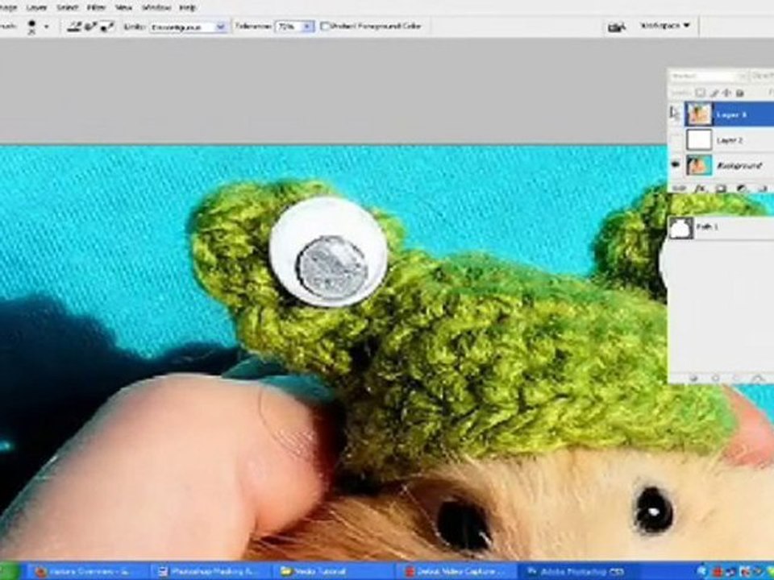Click the link layers icon
Screen dimensions: 774x580
[679, 188]
